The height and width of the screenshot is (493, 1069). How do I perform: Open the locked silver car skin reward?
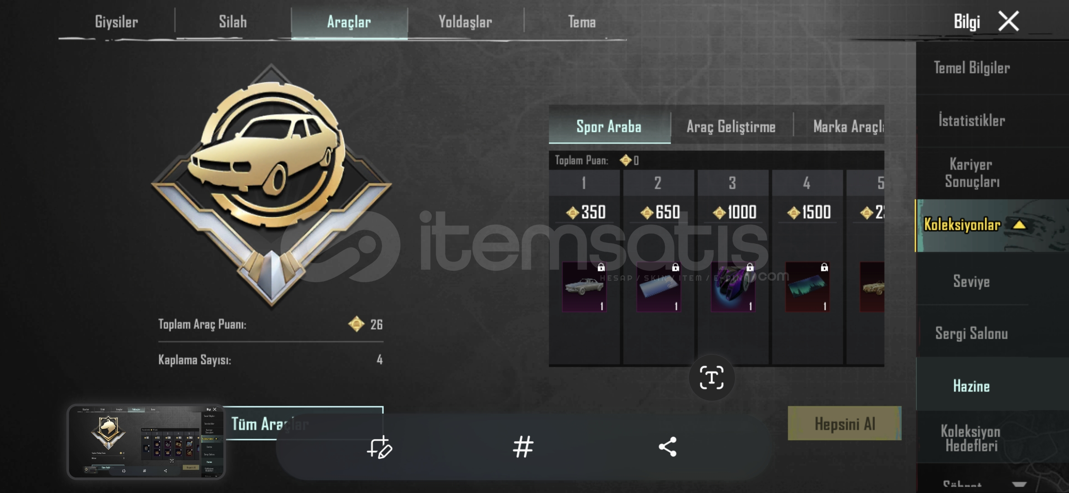[x=584, y=287]
